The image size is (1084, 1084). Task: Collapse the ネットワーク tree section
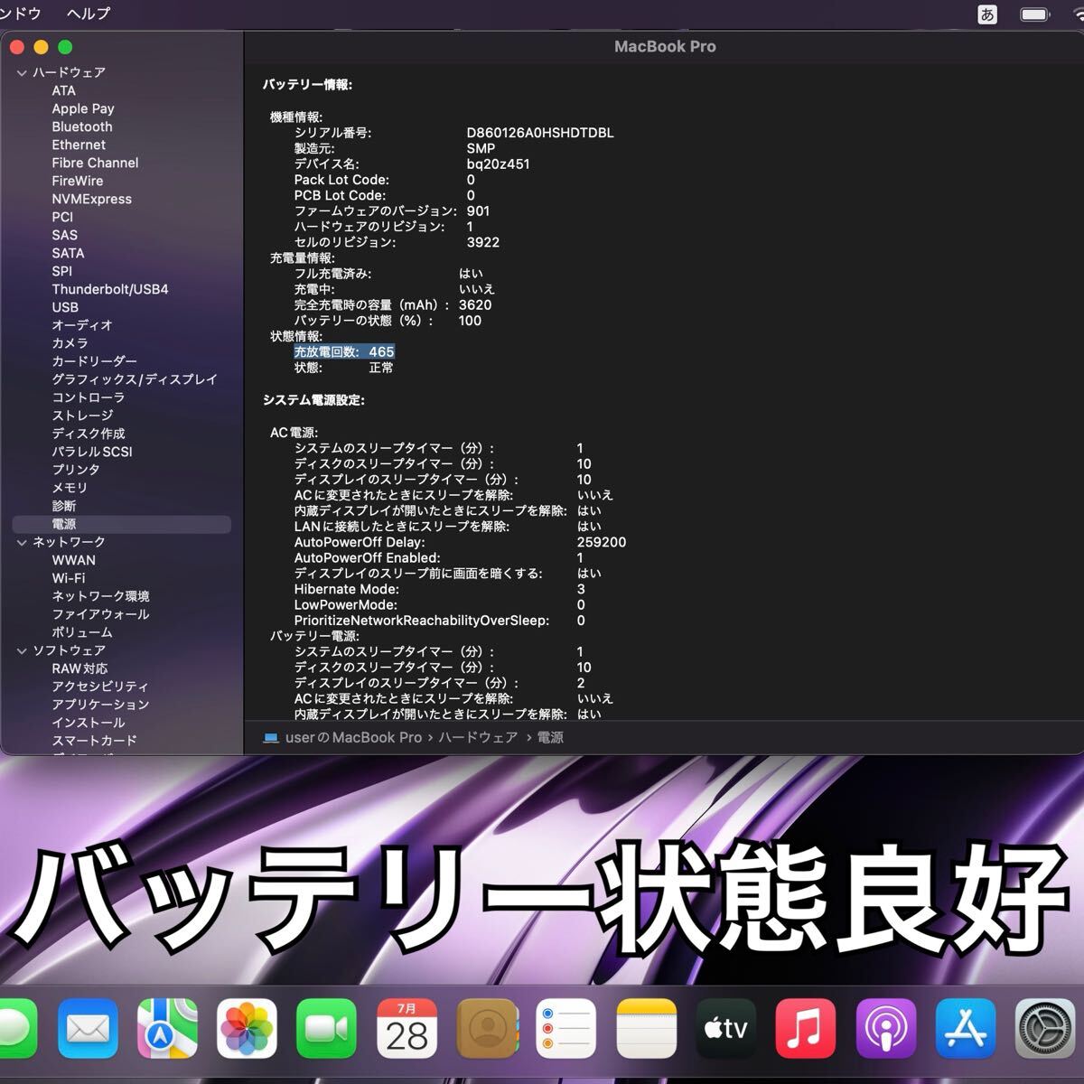(x=22, y=543)
